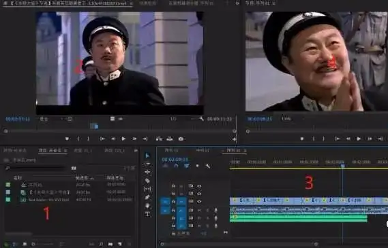The height and width of the screenshot is (248, 388).
Task: Toggle Snap in the timeline
Action: coord(176,166)
